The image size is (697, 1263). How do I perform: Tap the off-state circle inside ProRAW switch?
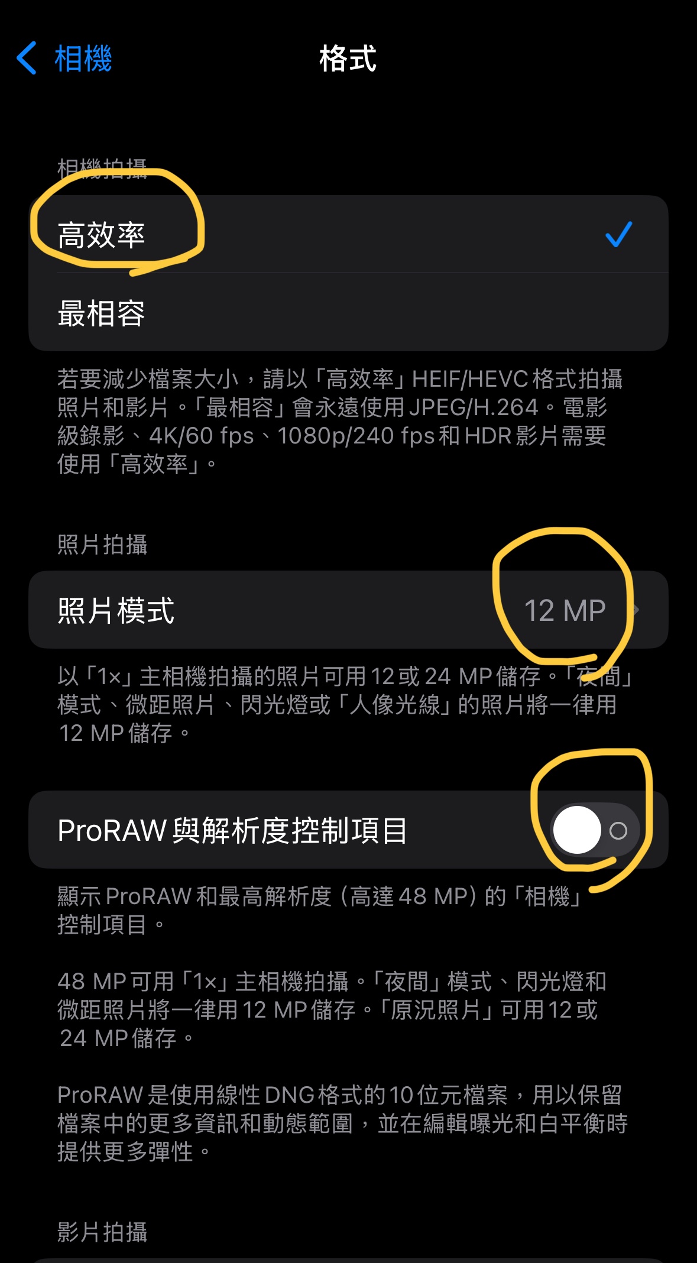click(x=618, y=831)
